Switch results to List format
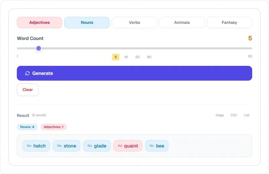 [x=247, y=115]
